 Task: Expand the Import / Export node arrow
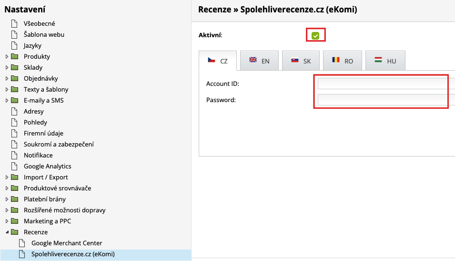(7, 177)
